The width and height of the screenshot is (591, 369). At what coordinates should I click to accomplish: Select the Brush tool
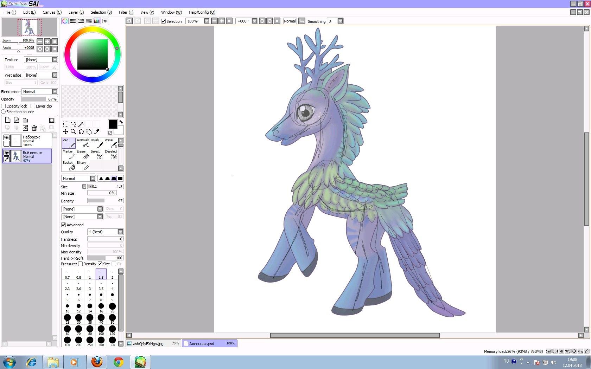click(97, 143)
